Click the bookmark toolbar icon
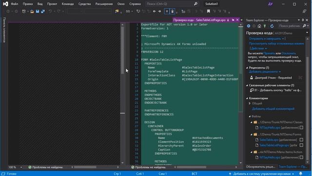This screenshot has height=176, width=312. tap(209, 11)
